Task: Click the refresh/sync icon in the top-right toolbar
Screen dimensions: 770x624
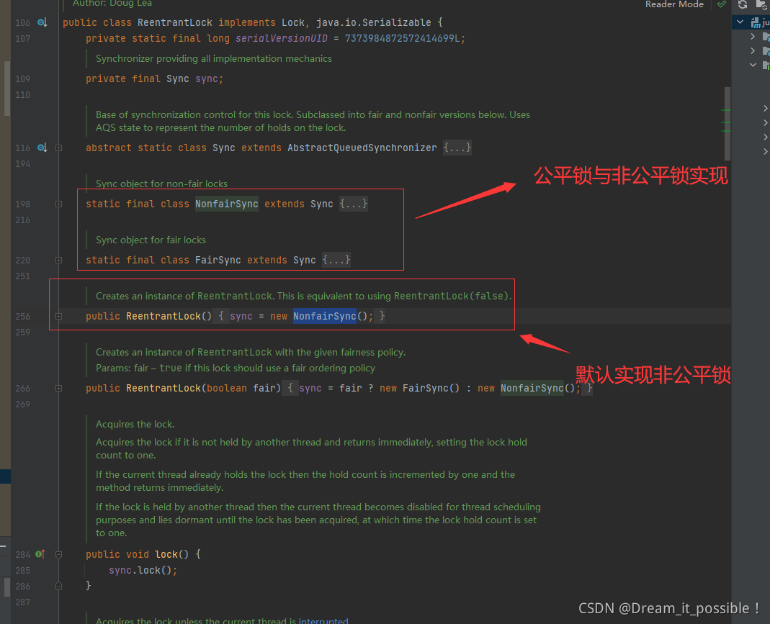Action: click(x=742, y=4)
